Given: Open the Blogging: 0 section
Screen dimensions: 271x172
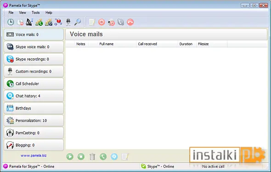Looking at the screenshot, I should click(x=34, y=145).
